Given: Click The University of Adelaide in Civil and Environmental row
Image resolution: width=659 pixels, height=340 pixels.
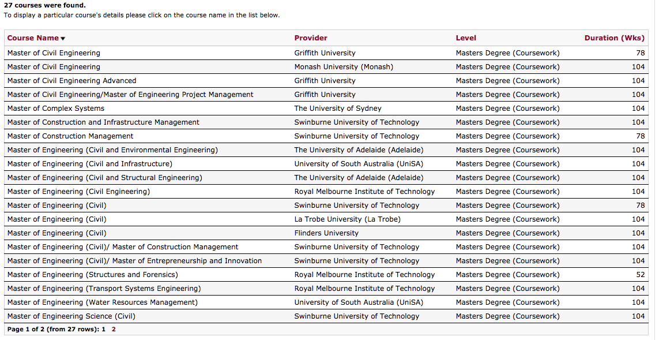Looking at the screenshot, I should pos(359,150).
